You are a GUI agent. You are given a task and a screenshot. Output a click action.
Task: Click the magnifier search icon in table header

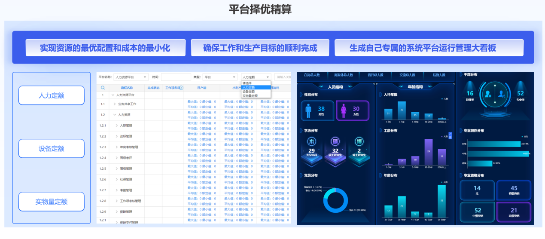click(103, 88)
